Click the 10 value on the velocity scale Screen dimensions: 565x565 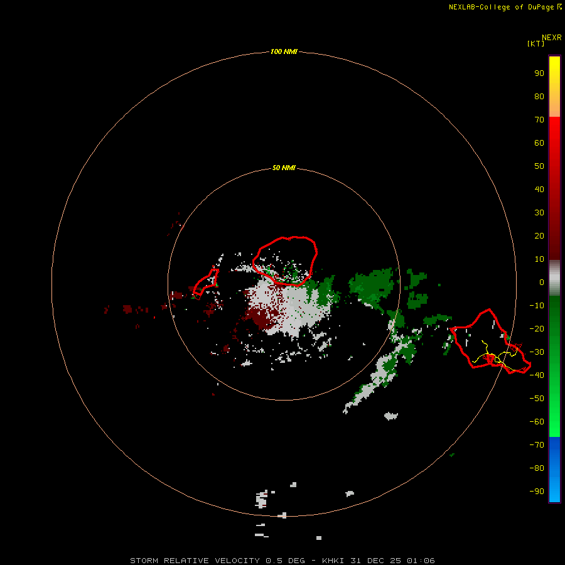pyautogui.click(x=539, y=259)
